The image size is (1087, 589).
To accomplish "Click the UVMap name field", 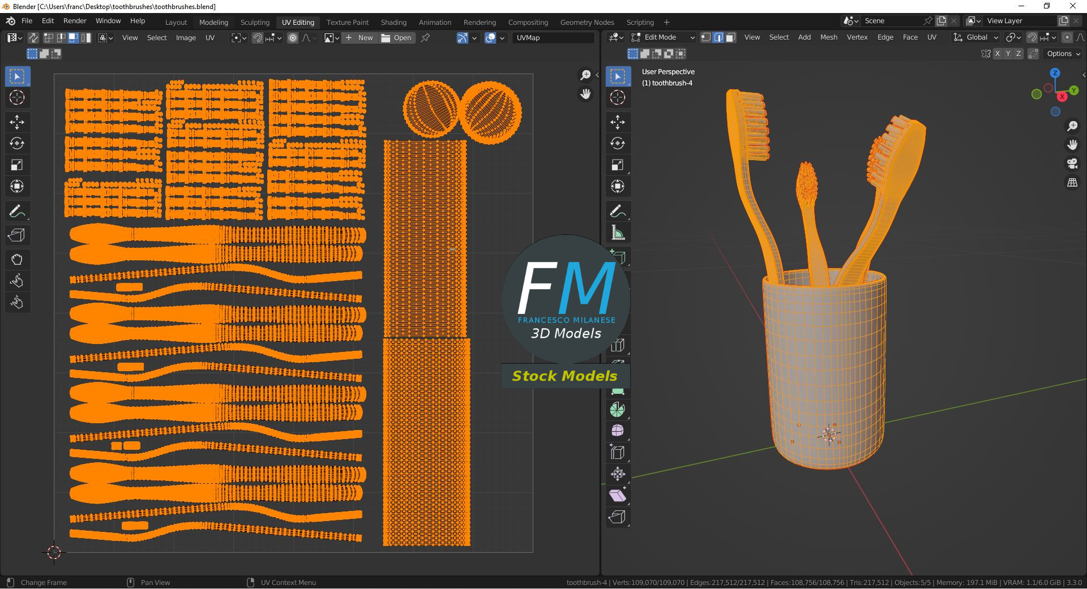I will coord(554,38).
